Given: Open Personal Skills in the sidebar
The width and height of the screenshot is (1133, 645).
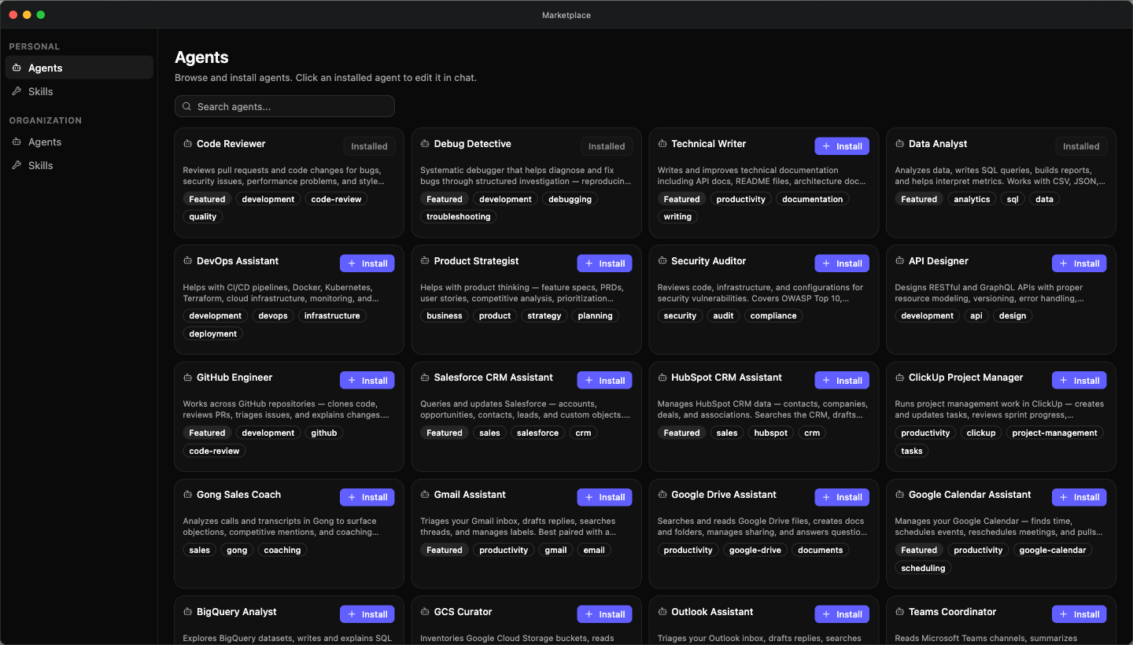Looking at the screenshot, I should [79, 91].
